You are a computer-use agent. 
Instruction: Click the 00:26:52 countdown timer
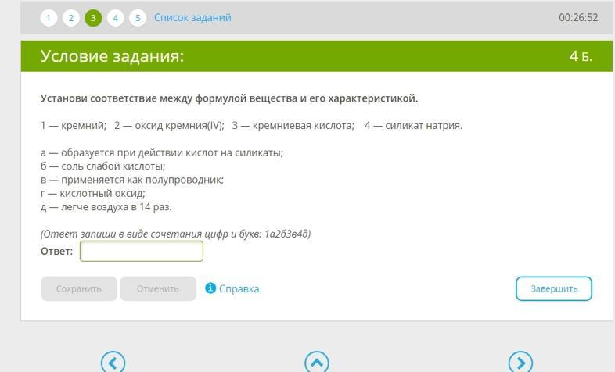578,18
